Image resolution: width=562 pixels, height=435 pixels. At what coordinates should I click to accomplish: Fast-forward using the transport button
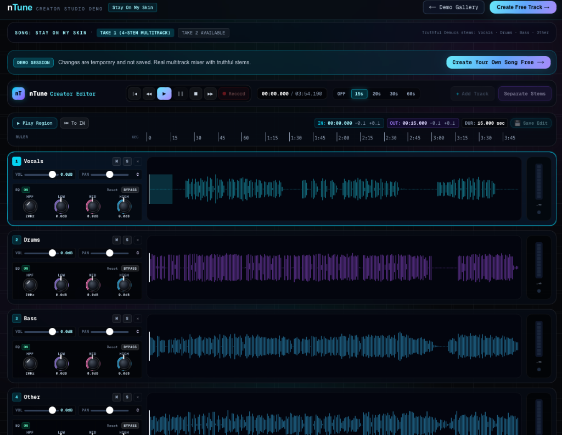tap(210, 93)
